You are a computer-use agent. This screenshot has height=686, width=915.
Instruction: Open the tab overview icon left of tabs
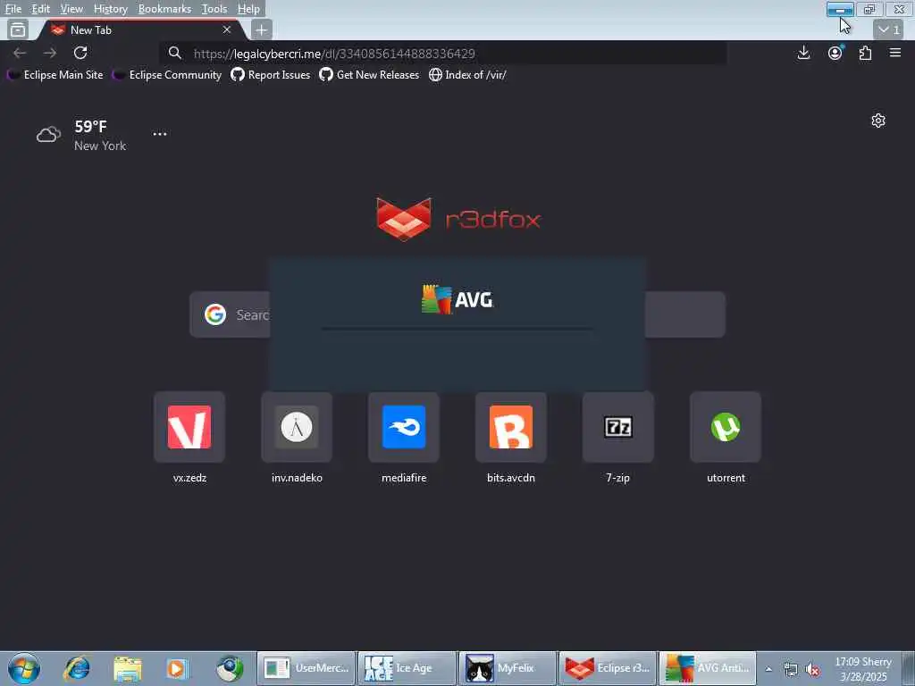18,29
